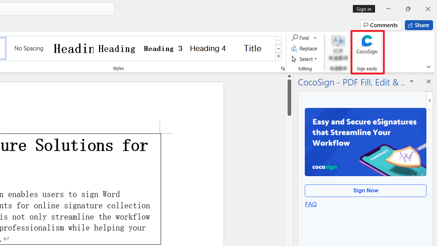This screenshot has width=437, height=246.
Task: Collapse the CocoSign side panel arrow
Action: 430,100
